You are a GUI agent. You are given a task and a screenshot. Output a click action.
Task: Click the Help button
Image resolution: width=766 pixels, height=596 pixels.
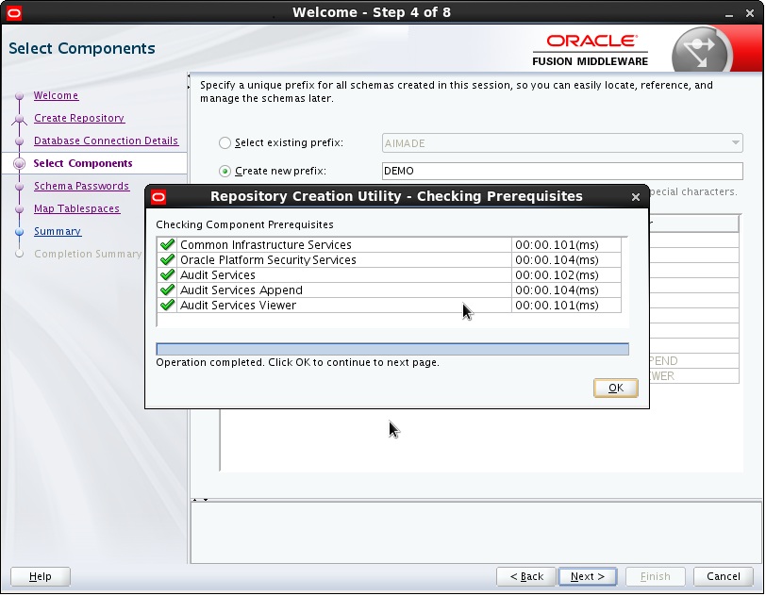coord(40,576)
